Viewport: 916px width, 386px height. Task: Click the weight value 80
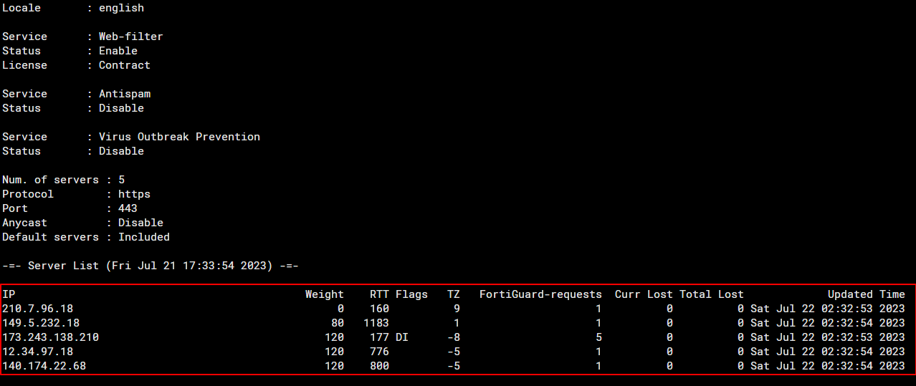pyautogui.click(x=338, y=323)
